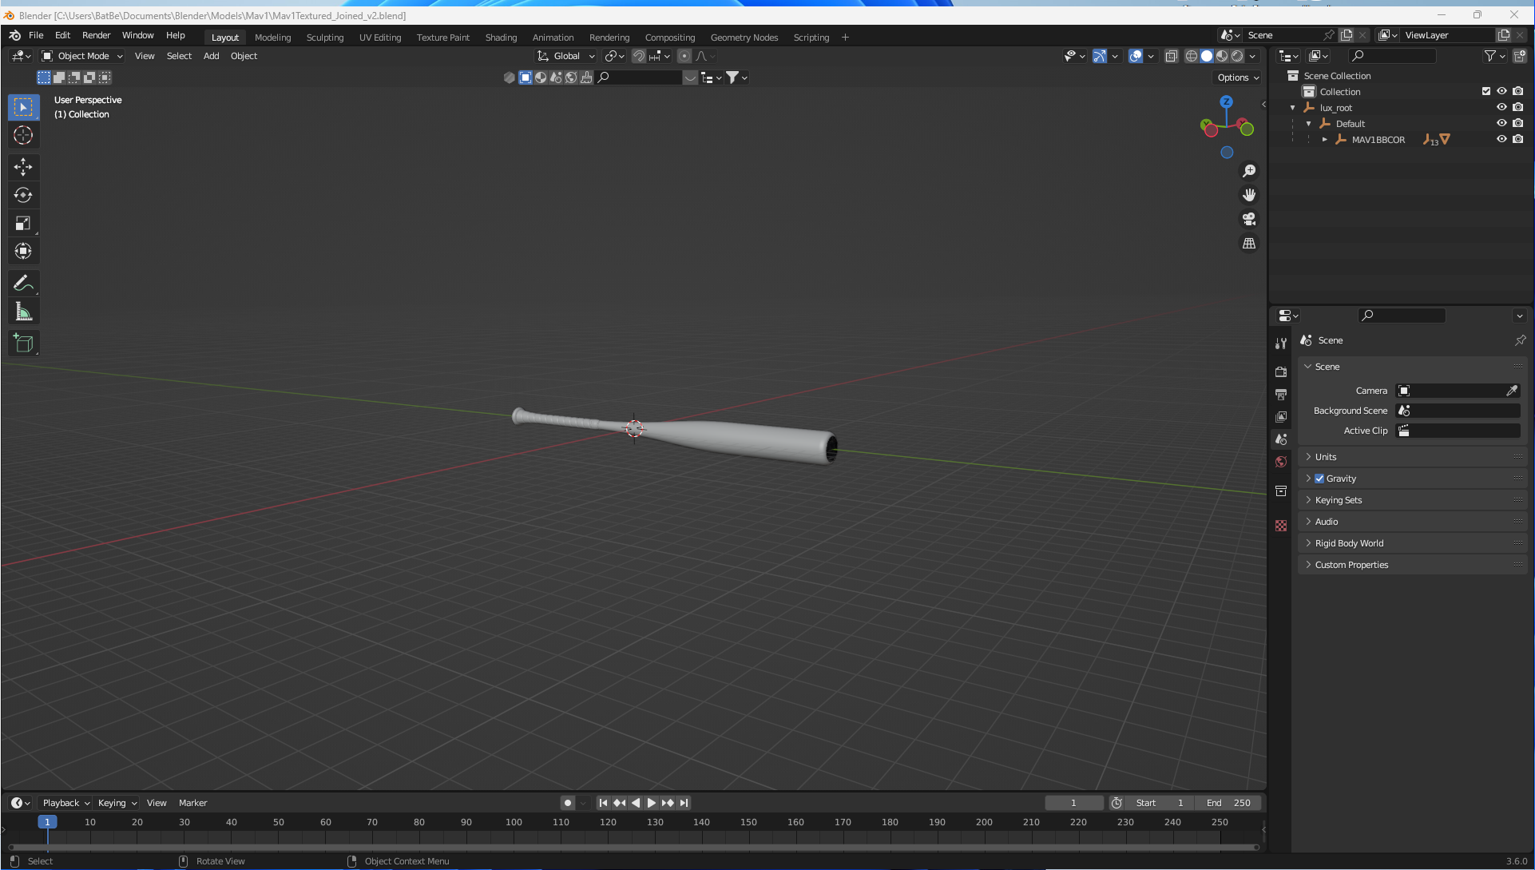The image size is (1535, 870).
Task: Switch to orthographic grid view icon
Action: pos(1249,243)
